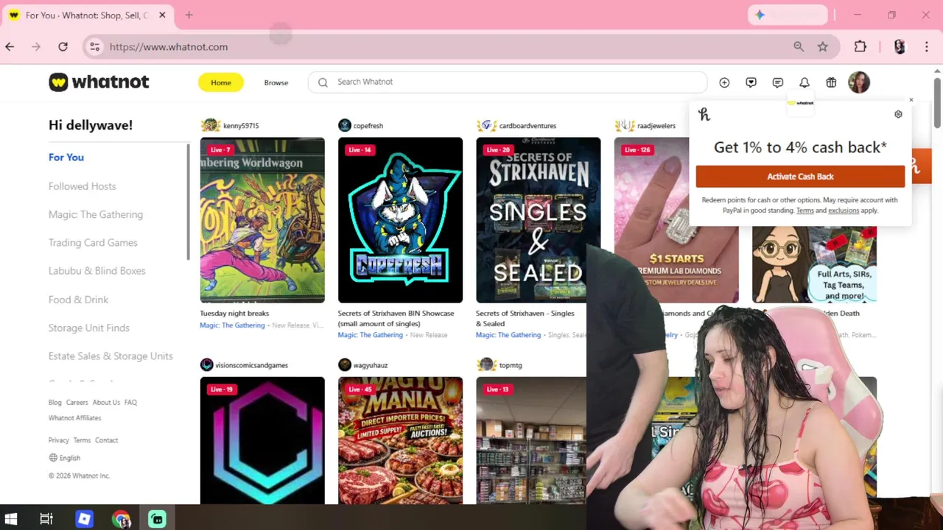Click the topmtg seller avatar
This screenshot has height=530, width=943.
[485, 364]
